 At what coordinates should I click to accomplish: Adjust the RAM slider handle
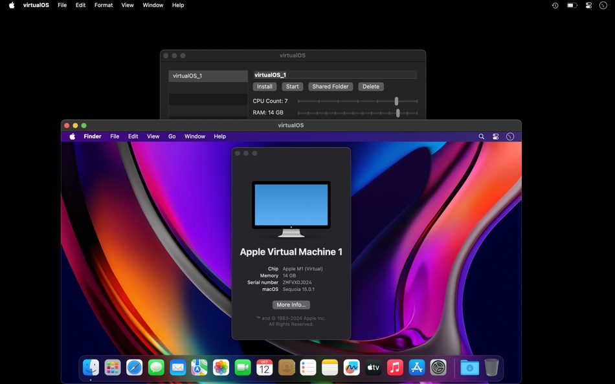point(398,113)
